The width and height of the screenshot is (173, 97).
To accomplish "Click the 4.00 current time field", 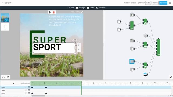I will pyautogui.click(x=23, y=83).
